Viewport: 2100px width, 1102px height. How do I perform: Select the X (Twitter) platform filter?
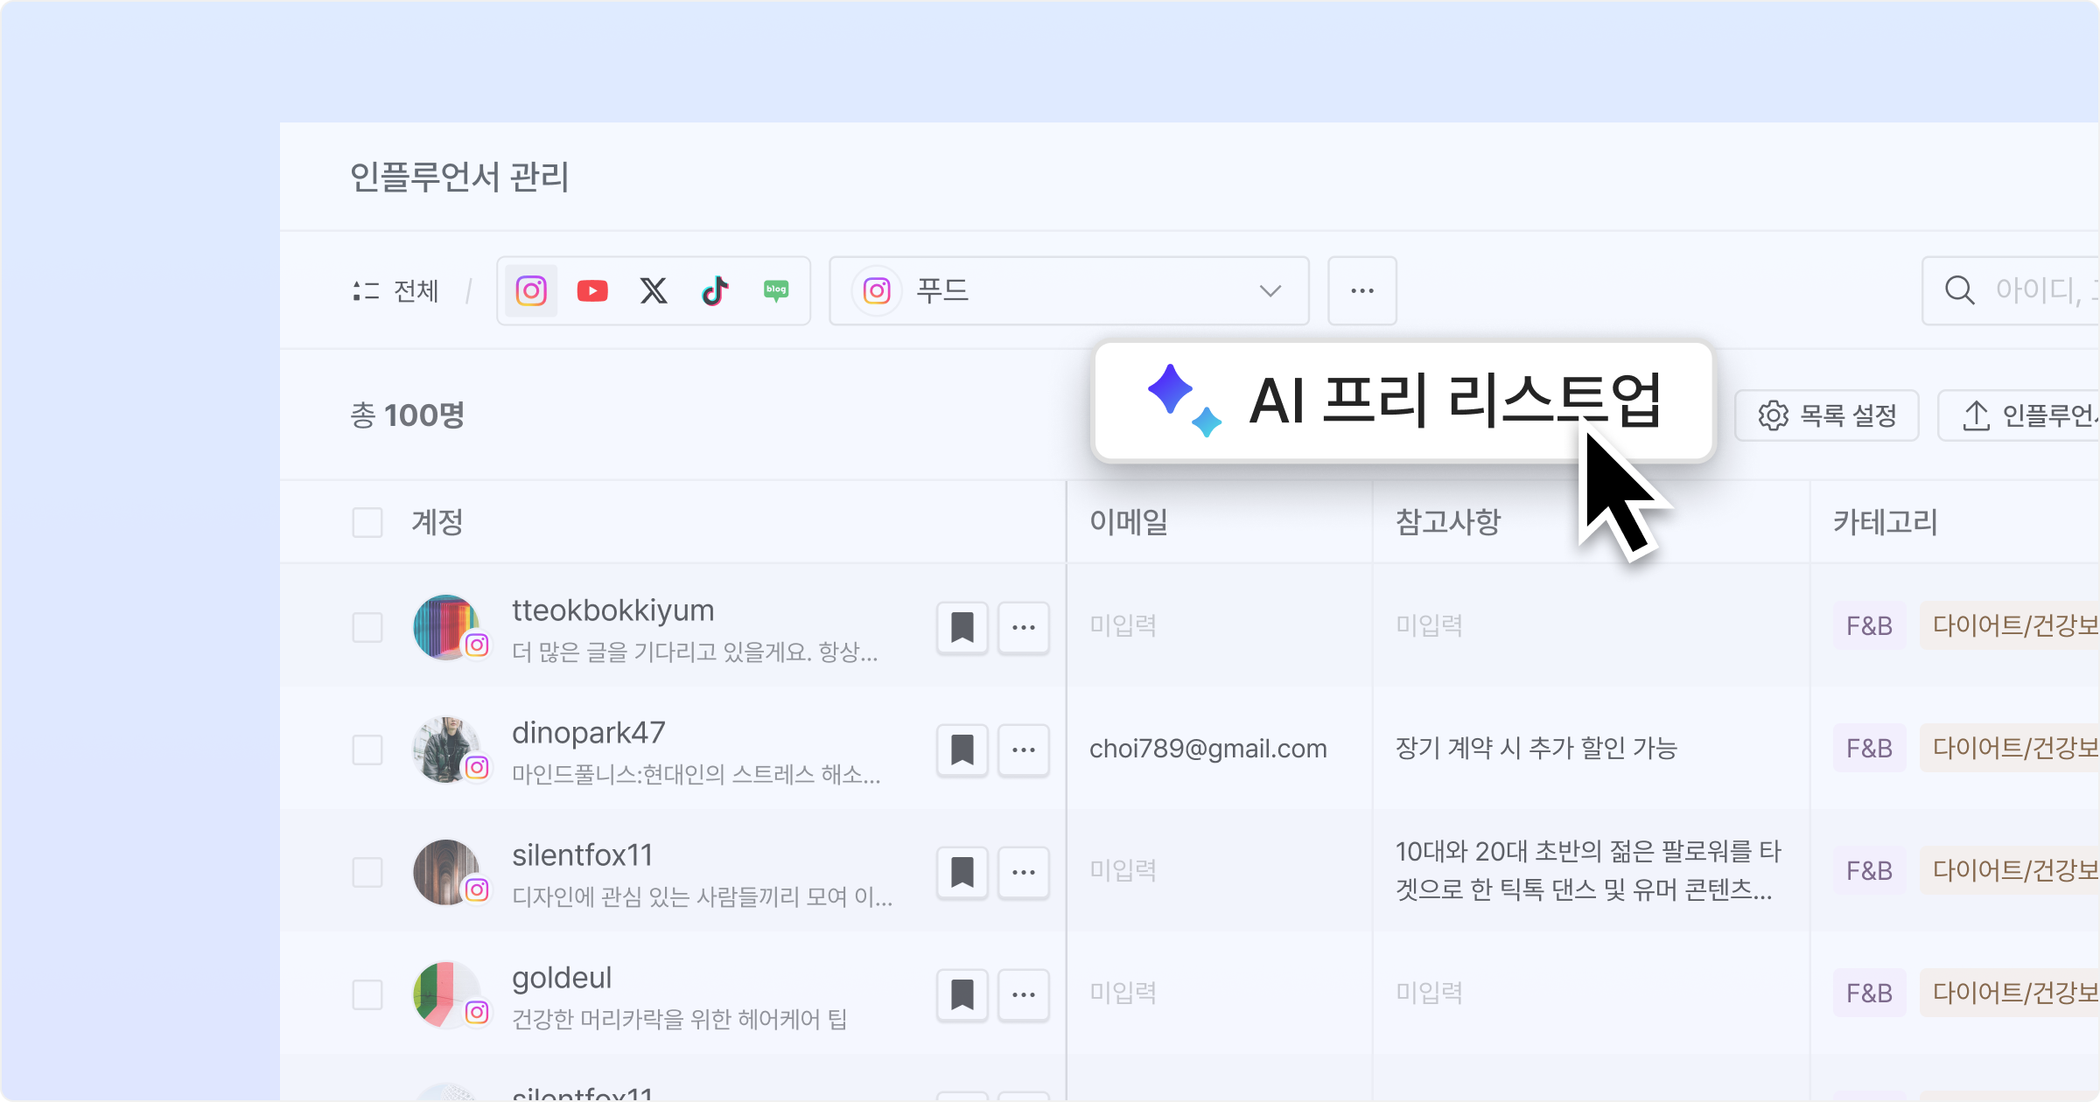654,290
